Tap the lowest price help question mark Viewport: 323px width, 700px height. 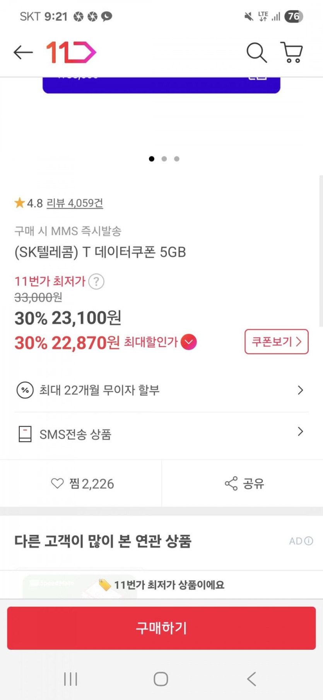click(x=96, y=281)
